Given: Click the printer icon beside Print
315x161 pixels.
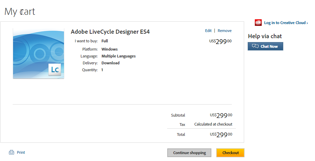Looking at the screenshot, I should tap(11, 152).
